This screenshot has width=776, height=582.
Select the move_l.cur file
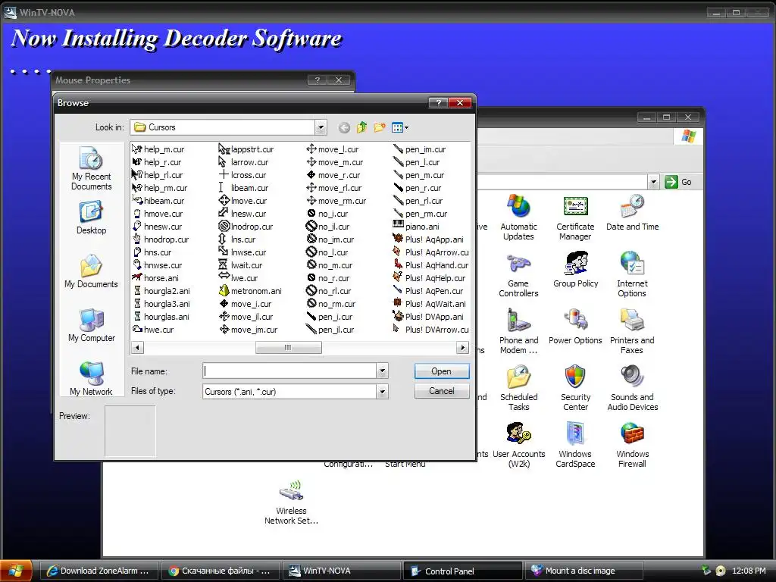pos(333,149)
